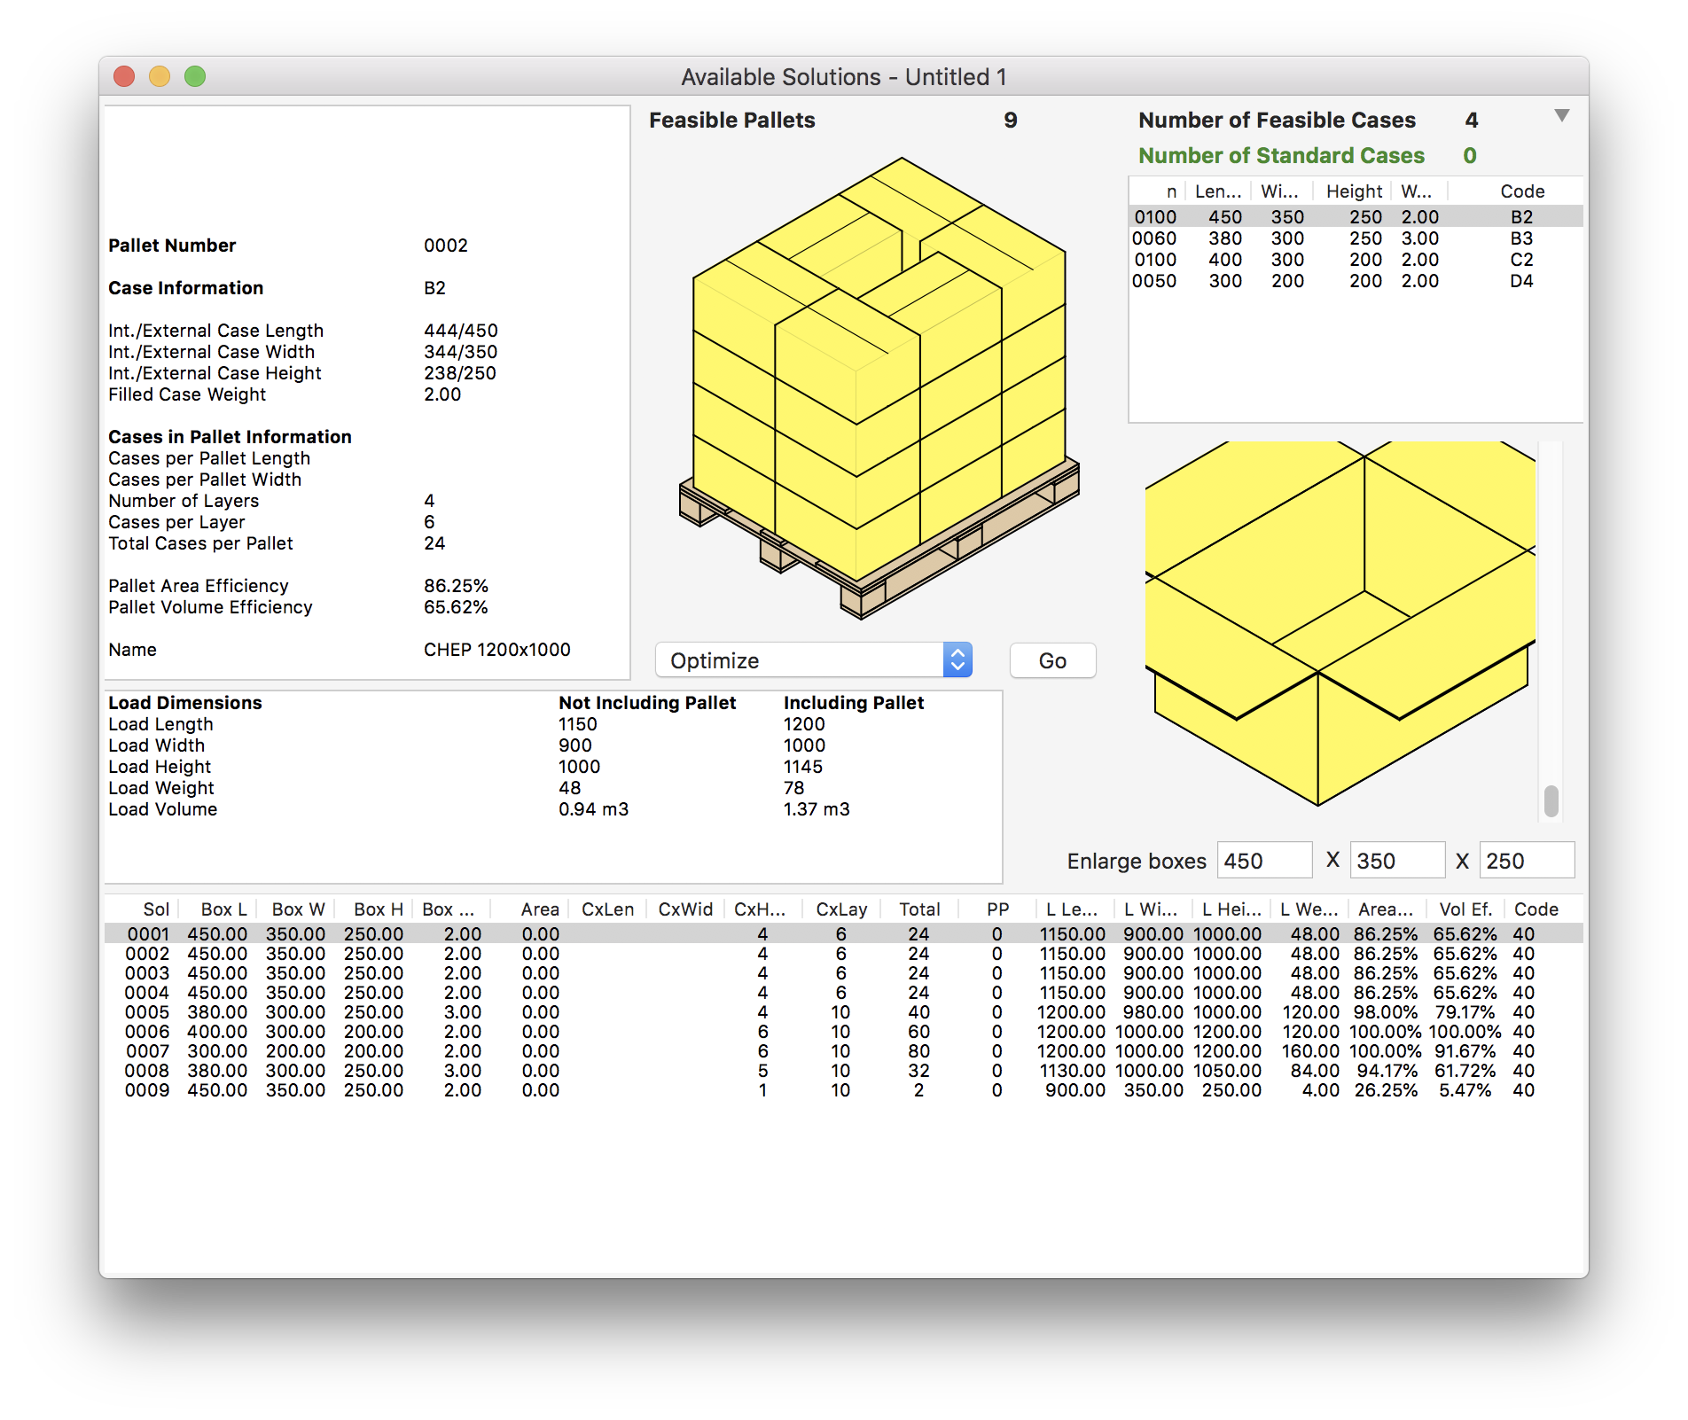
Task: Sort cases by the Height column header
Action: [1354, 191]
